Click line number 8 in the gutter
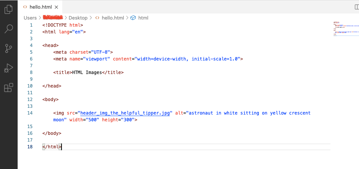The image size is (359, 169). coord(31,72)
